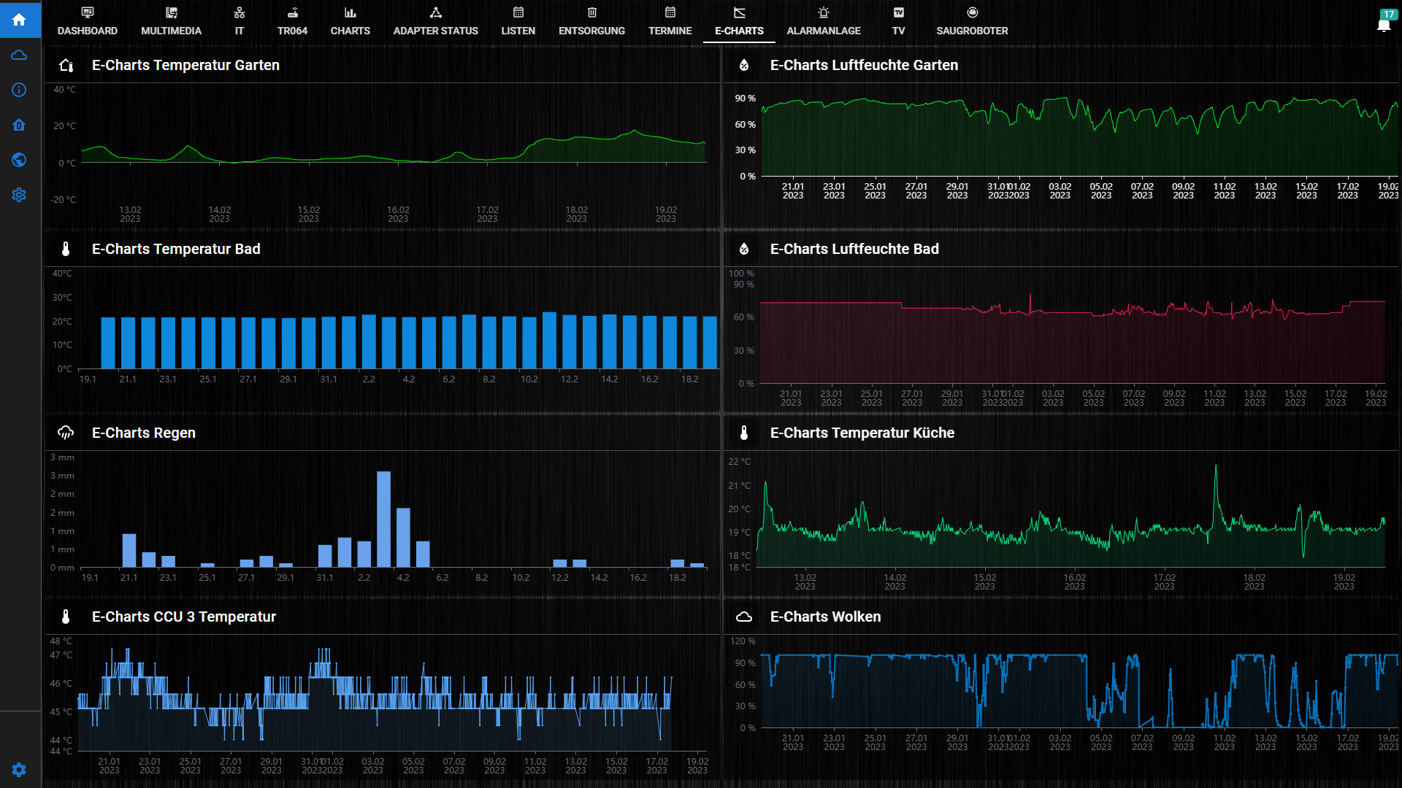Open the TR064 tab label
This screenshot has height=788, width=1402.
[292, 31]
